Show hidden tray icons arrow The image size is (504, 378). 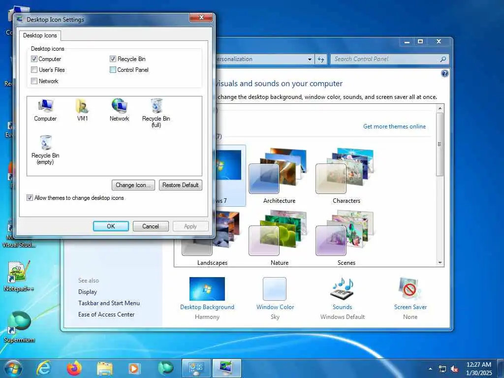coord(430,369)
